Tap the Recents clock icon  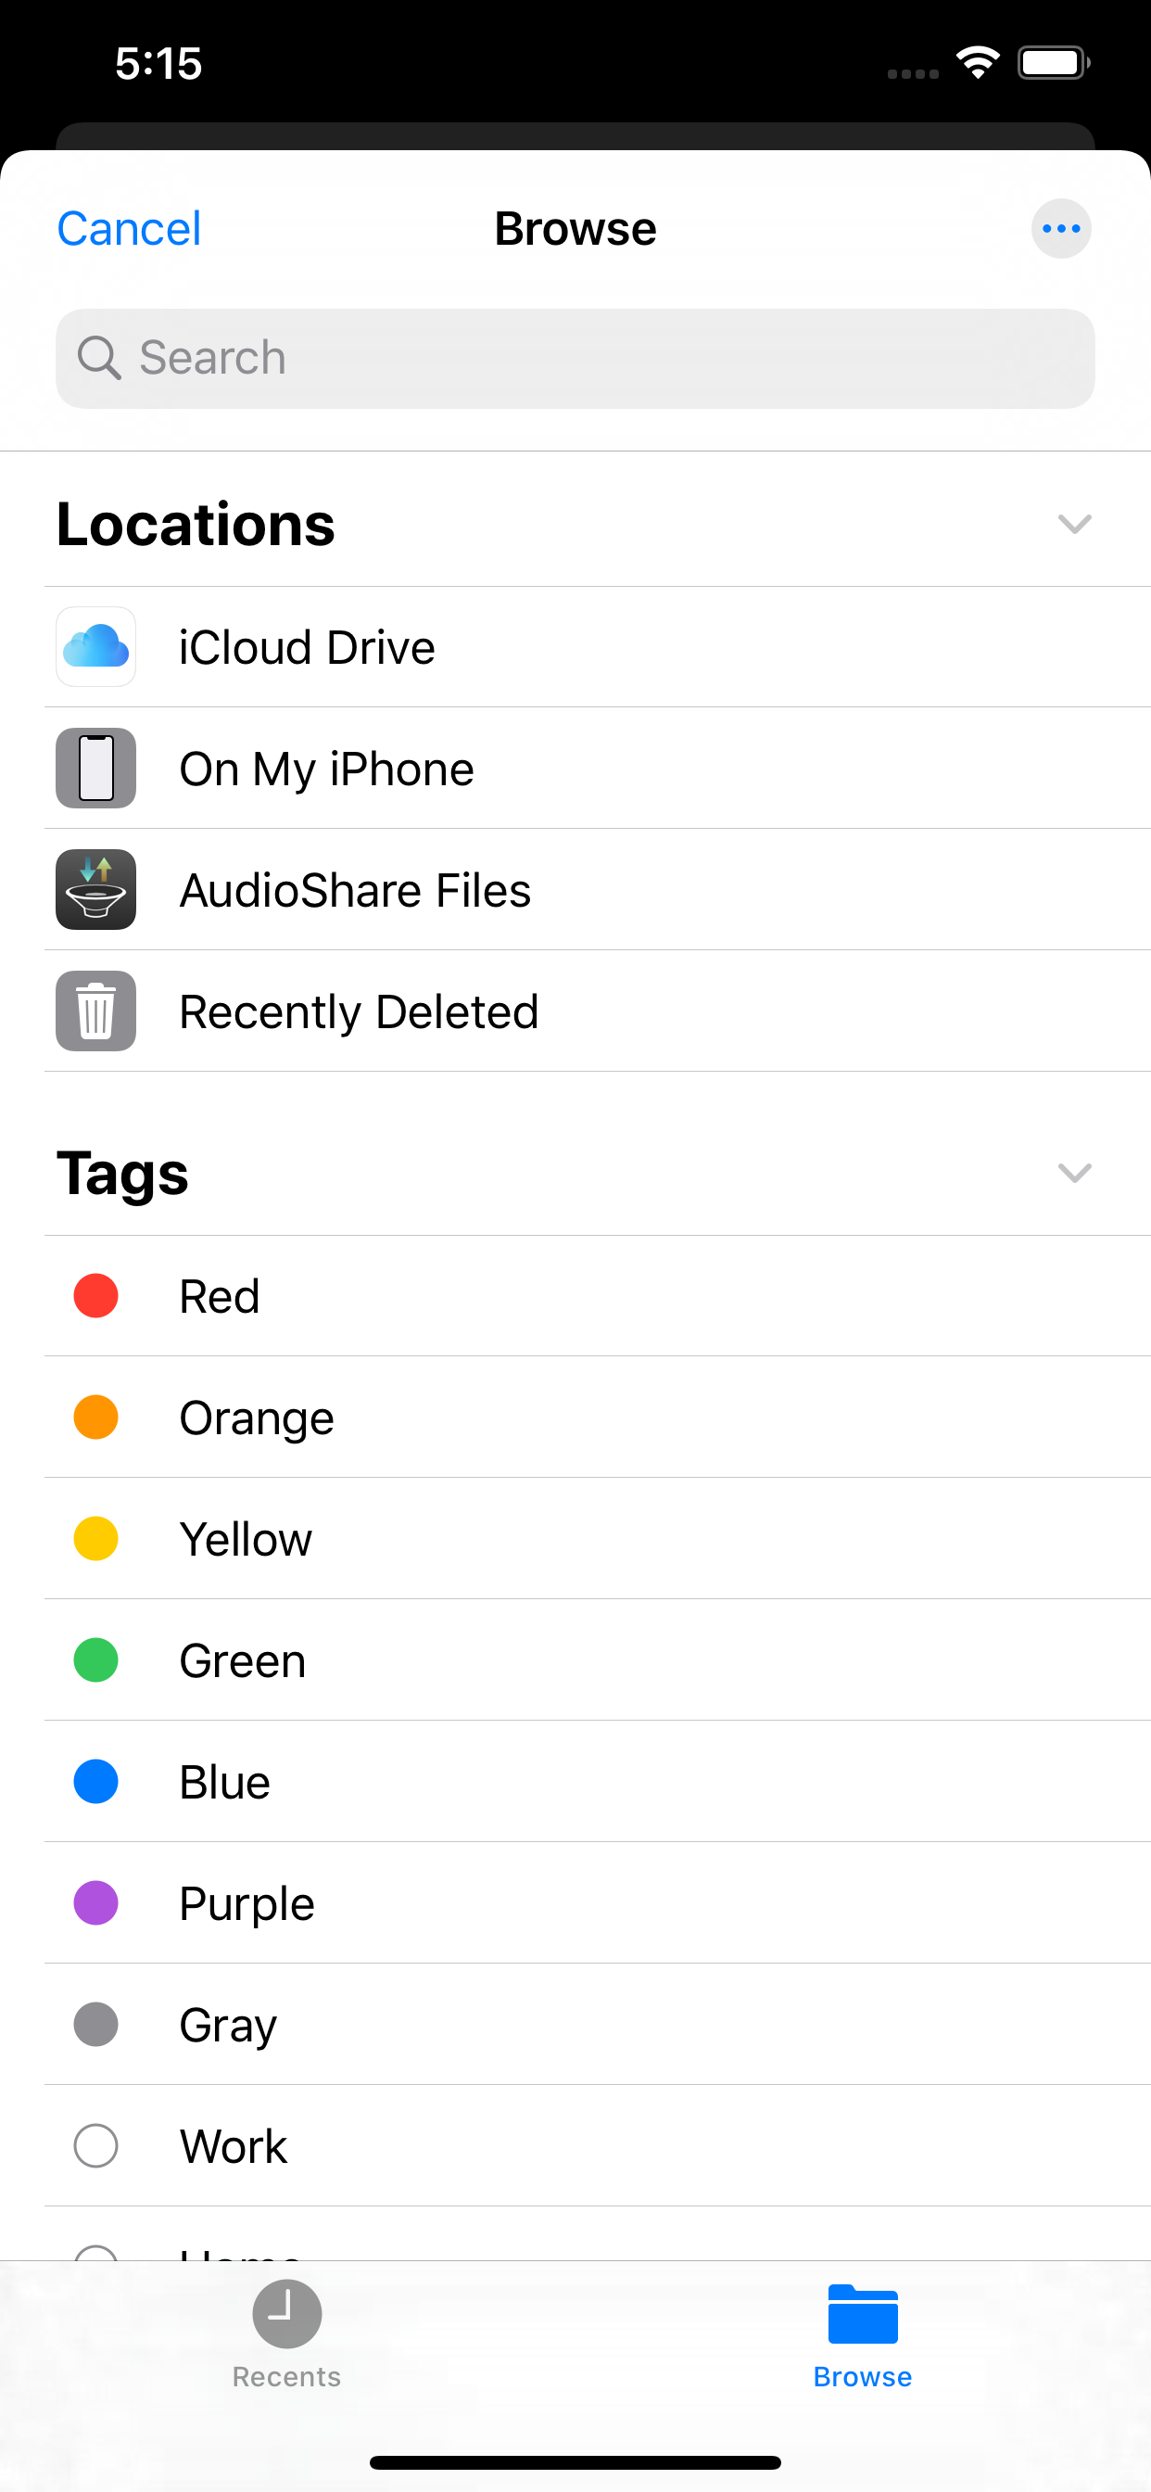tap(286, 2314)
